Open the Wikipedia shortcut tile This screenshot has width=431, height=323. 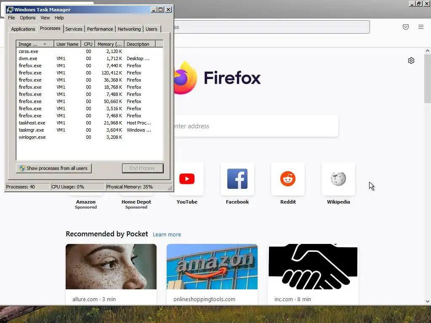(338, 179)
